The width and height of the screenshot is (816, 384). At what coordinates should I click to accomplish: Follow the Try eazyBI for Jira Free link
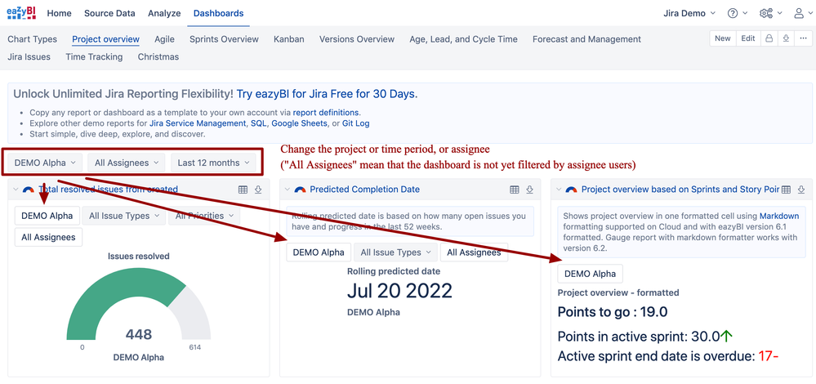(327, 94)
